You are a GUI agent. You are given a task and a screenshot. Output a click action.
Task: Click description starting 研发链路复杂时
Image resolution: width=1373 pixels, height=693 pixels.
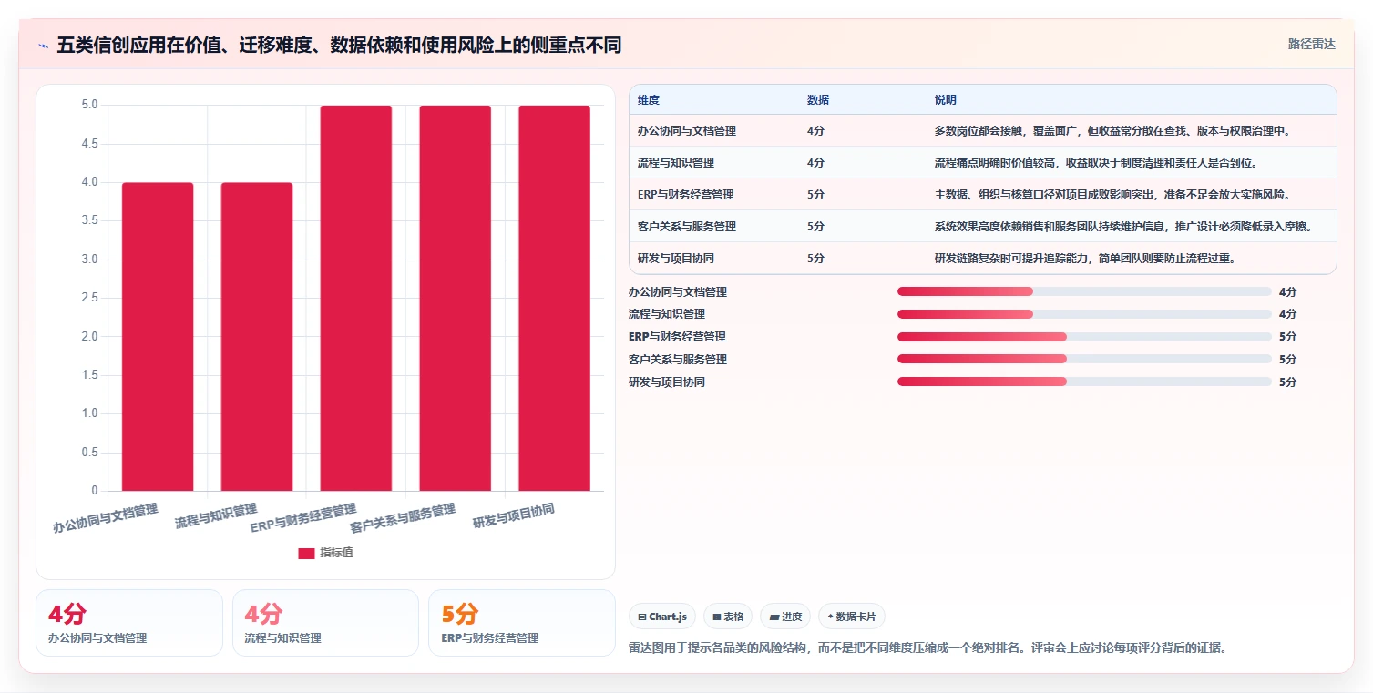(1085, 259)
